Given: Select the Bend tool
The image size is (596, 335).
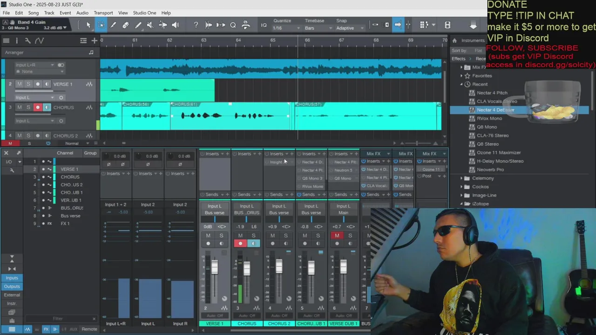Looking at the screenshot, I should (163, 25).
